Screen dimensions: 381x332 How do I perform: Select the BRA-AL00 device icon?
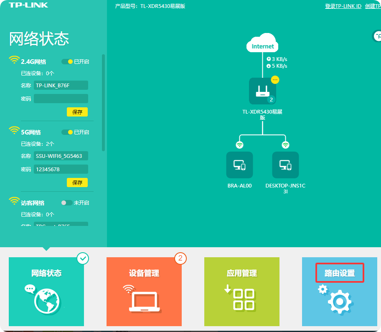click(x=239, y=165)
